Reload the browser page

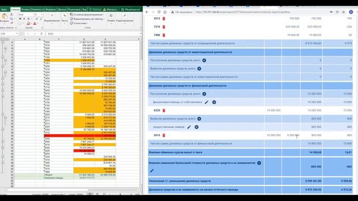(x=159, y=12)
